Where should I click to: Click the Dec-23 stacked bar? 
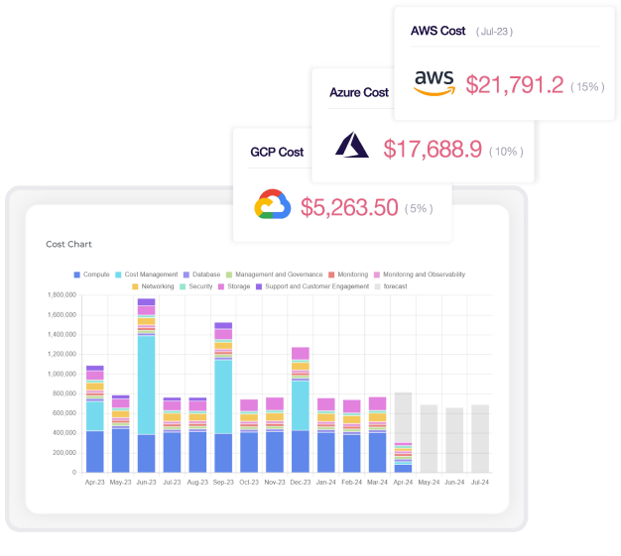[x=301, y=409]
